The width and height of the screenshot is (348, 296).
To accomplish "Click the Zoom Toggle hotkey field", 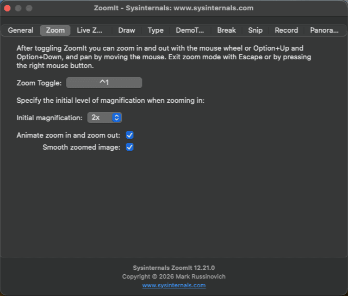I will click(104, 83).
